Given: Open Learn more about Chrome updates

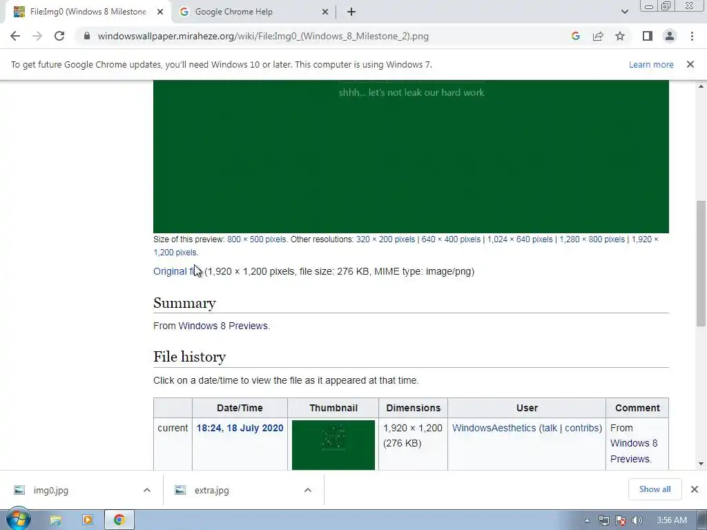Looking at the screenshot, I should tap(651, 64).
